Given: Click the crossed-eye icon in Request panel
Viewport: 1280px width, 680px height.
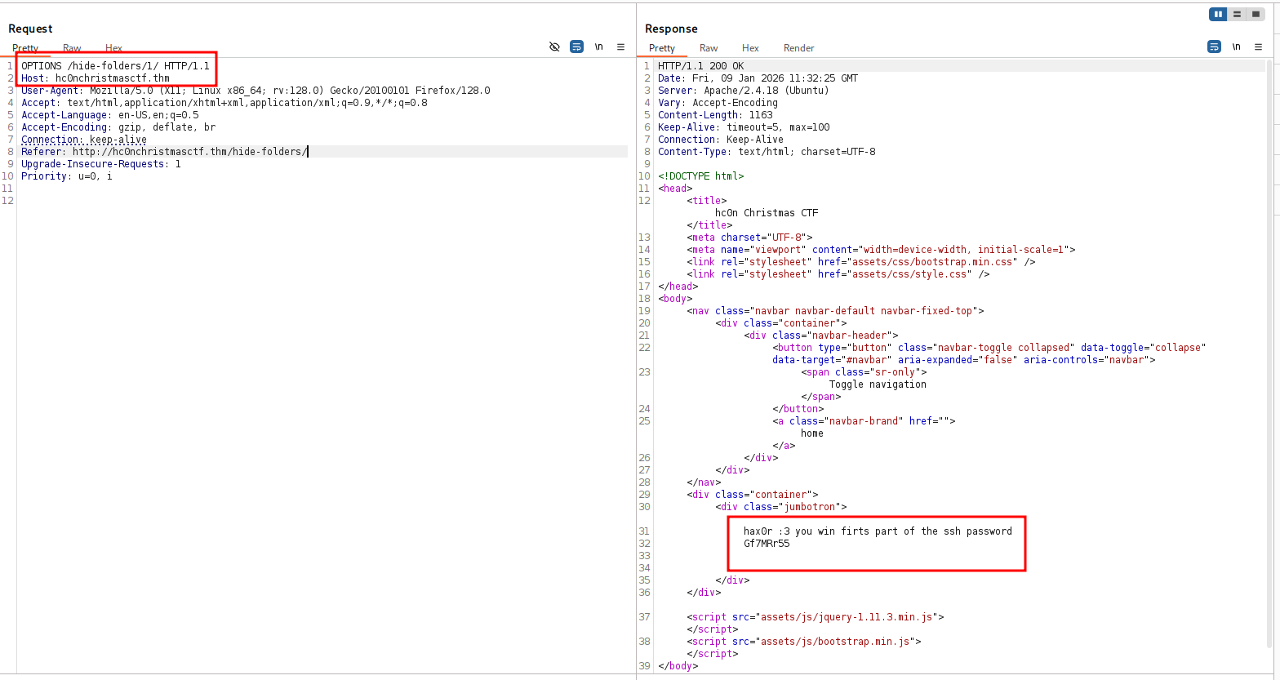Looking at the screenshot, I should click(554, 47).
